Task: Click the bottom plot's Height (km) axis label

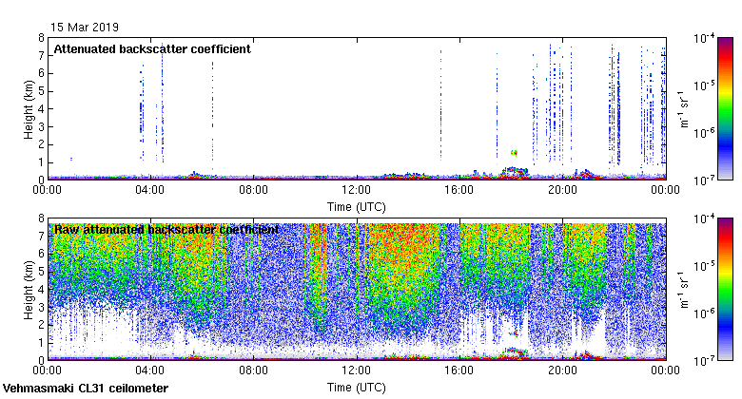Action: 29,290
